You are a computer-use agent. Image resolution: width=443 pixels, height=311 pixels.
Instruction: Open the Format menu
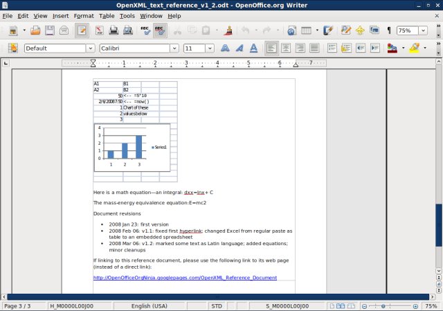(83, 15)
